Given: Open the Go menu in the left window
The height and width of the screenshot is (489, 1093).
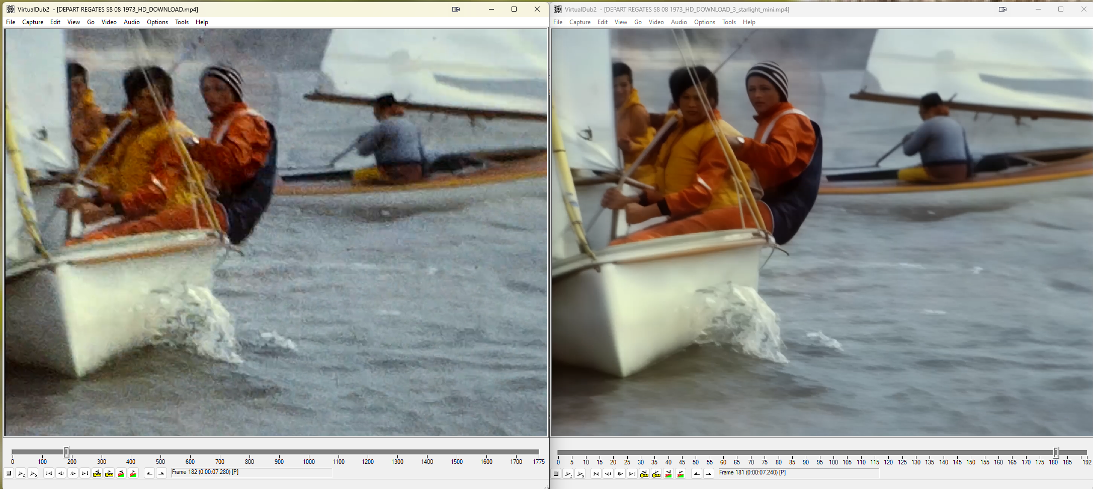Looking at the screenshot, I should pos(91,22).
